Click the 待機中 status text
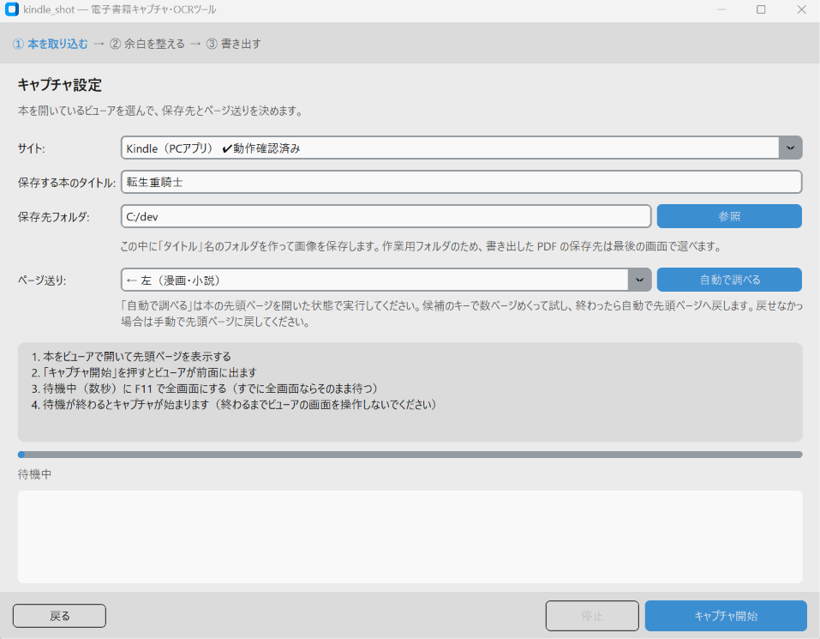820x639 pixels. [34, 474]
